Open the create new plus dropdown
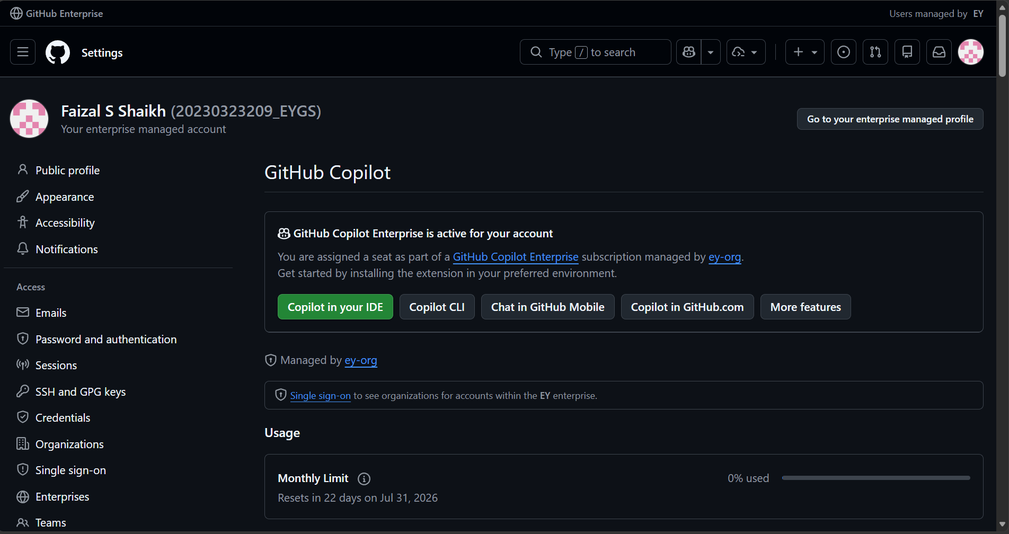This screenshot has width=1009, height=534. [805, 52]
